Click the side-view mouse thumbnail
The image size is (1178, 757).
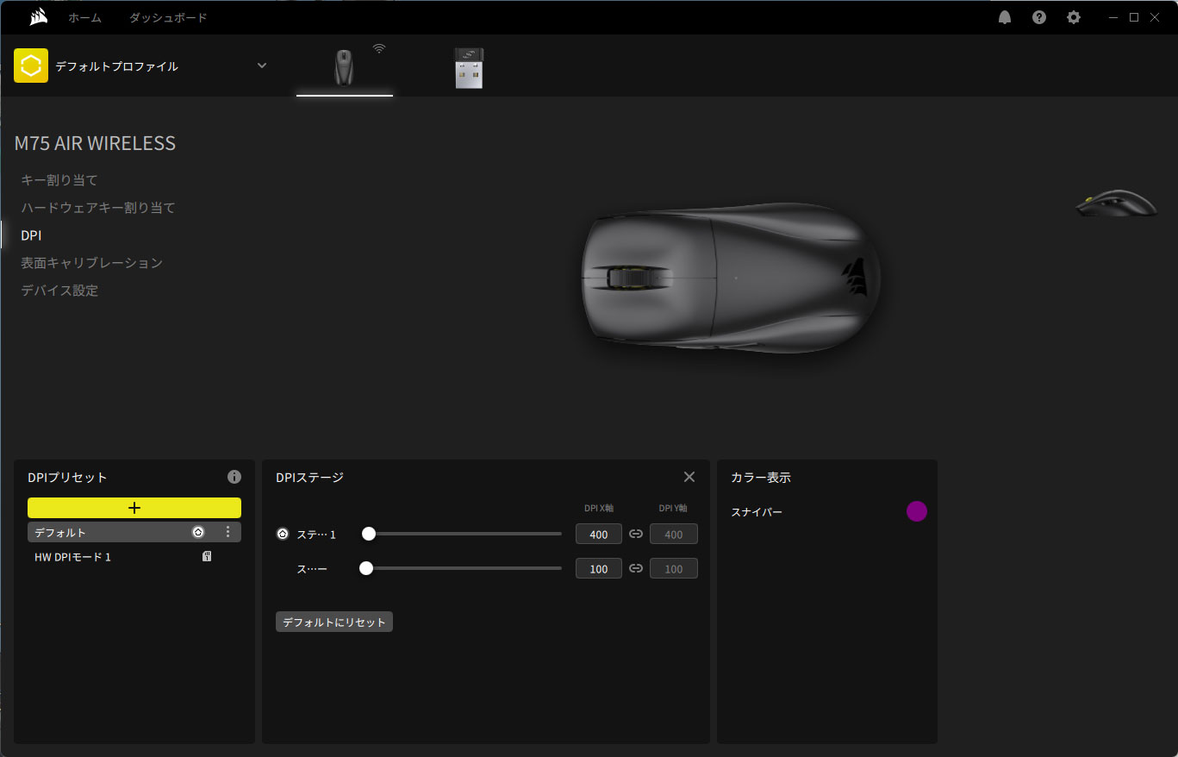click(x=1117, y=203)
